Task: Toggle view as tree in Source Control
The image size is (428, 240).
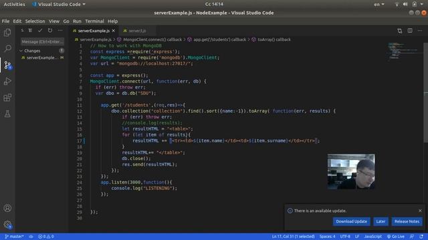Action: 30,31
